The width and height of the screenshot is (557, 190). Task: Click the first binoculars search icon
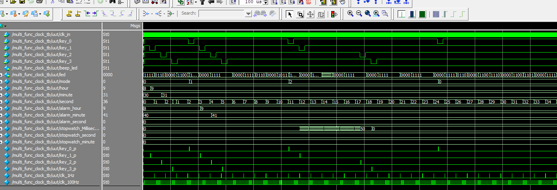tap(257, 14)
